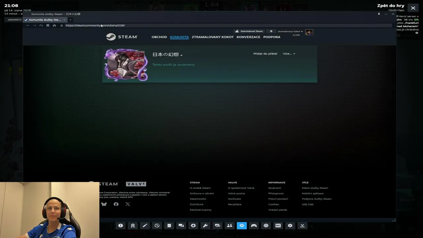Viewport: 423px width, 238px height.
Task: Open a new browser tab
Action: [x=70, y=20]
